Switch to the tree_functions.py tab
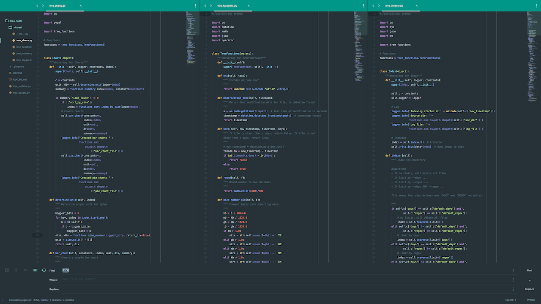541x304 pixels. [228, 6]
